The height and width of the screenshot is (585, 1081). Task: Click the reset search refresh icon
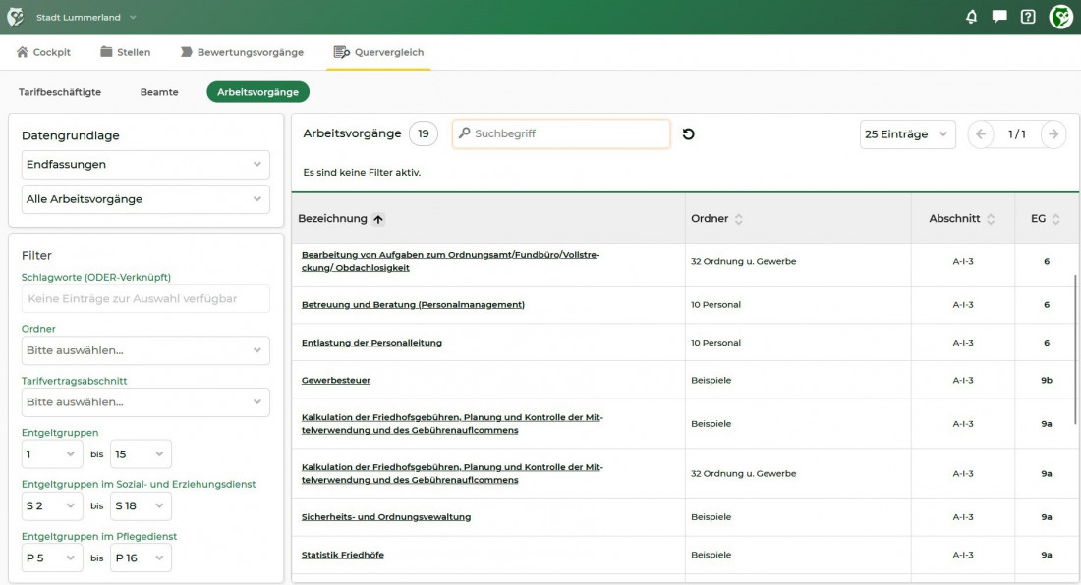[x=688, y=134]
